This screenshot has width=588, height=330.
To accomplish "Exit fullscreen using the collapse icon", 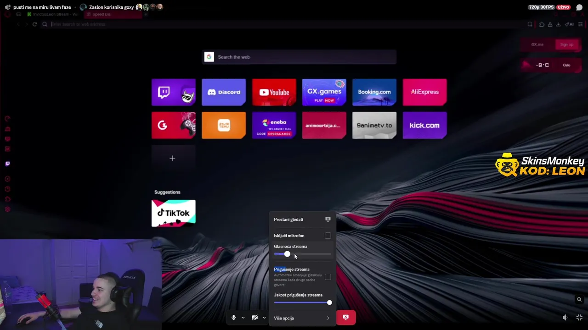I will coord(579,318).
